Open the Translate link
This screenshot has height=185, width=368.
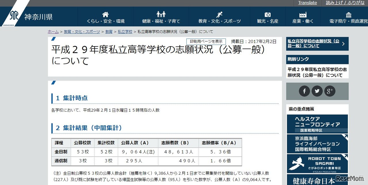(x=307, y=3)
